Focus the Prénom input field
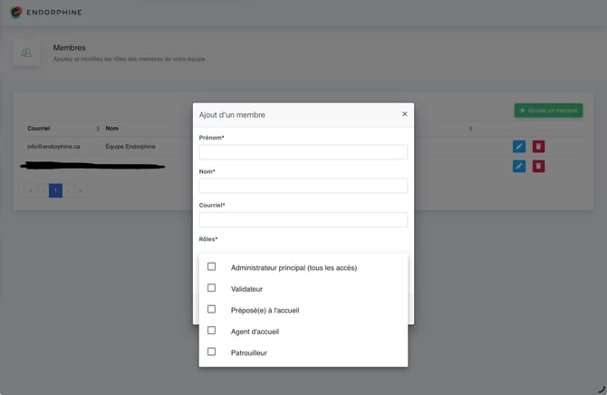This screenshot has height=395, width=607. (x=303, y=152)
